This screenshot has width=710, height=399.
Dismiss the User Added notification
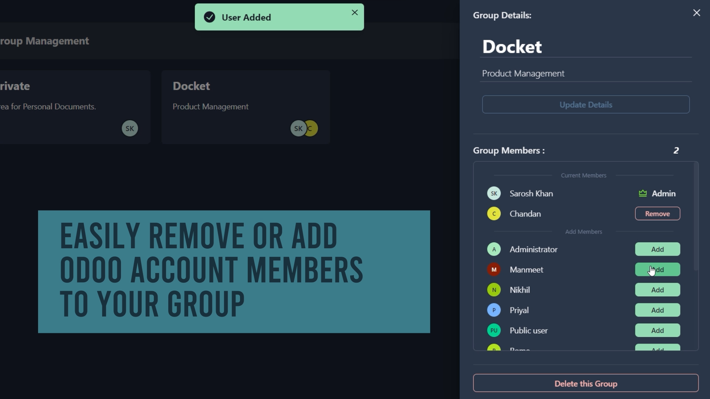coord(355,13)
